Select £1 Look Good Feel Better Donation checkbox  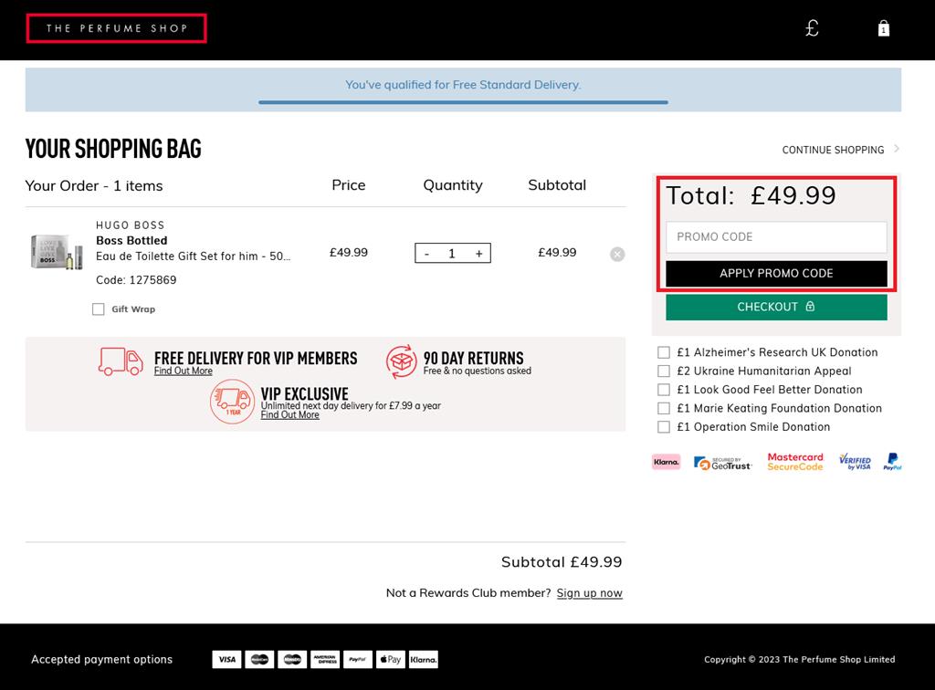[x=663, y=390]
